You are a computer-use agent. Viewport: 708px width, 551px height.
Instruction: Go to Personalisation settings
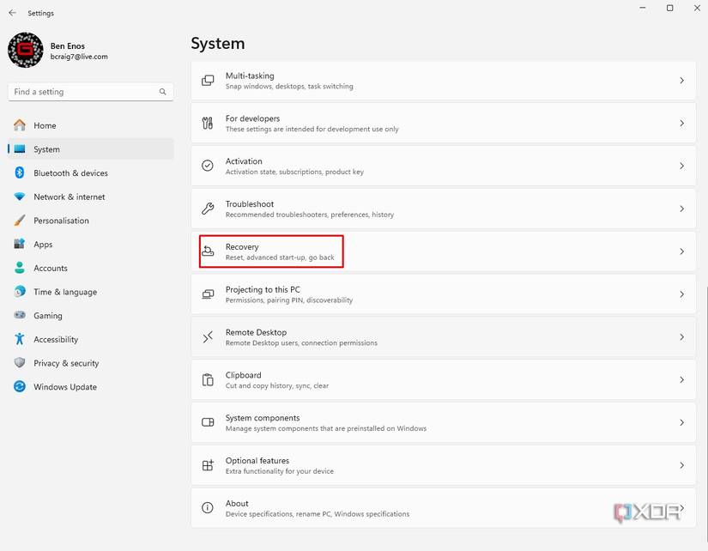pos(90,221)
